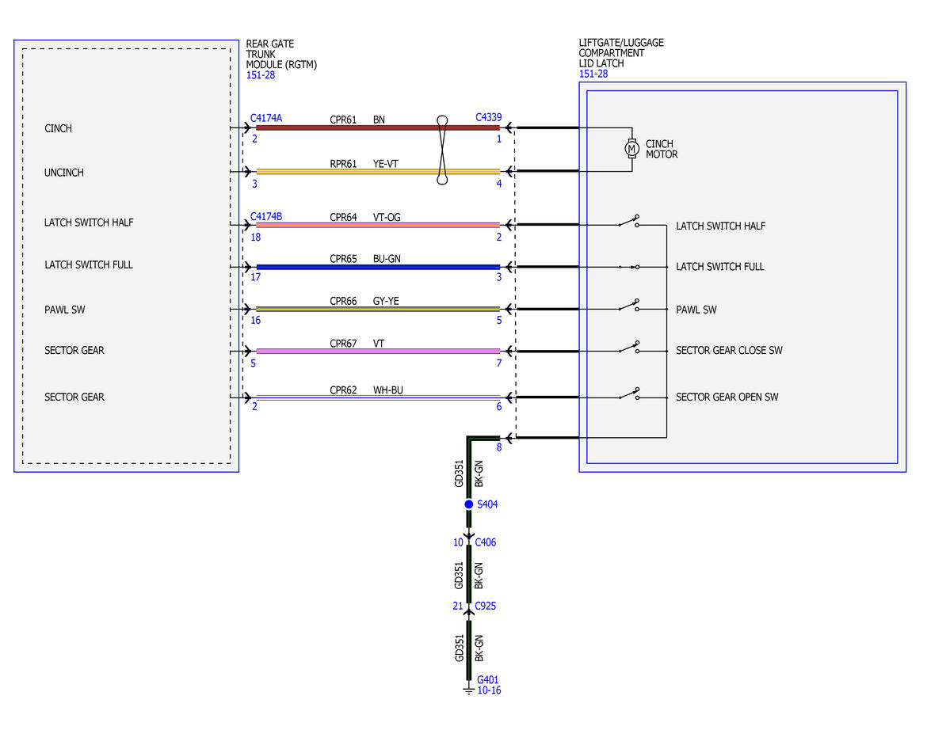Open the C406 connector link
Image resolution: width=950 pixels, height=734 pixels.
tap(485, 542)
